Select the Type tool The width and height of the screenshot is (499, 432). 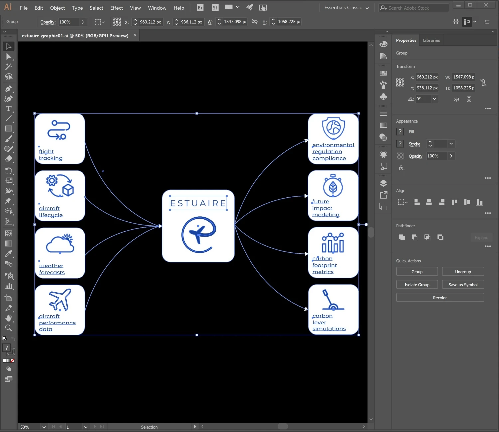(x=9, y=109)
